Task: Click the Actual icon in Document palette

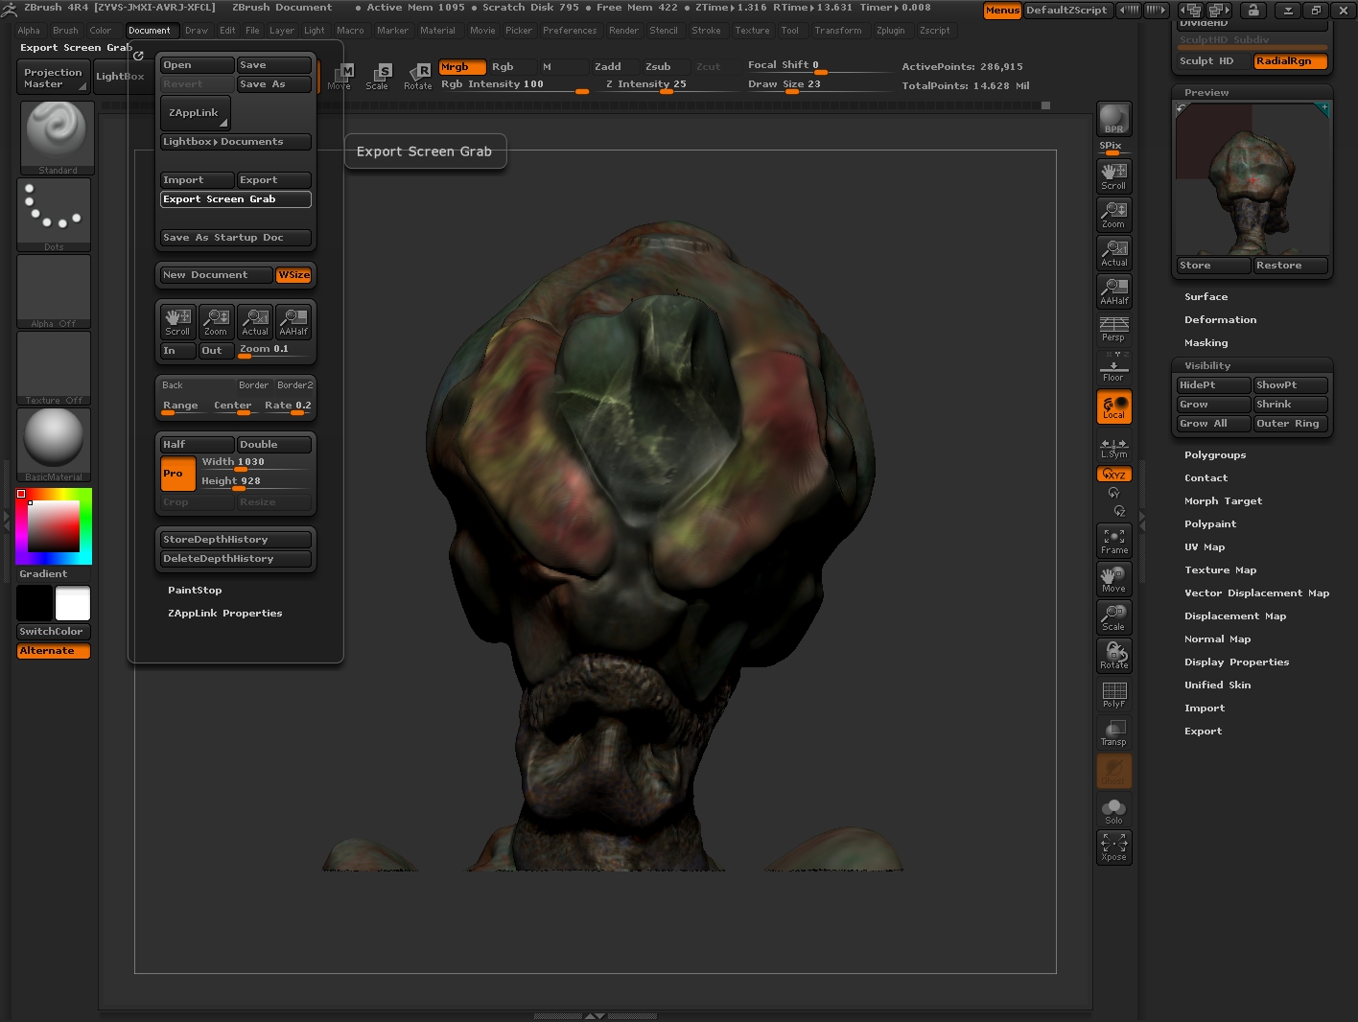Action: click(x=254, y=321)
